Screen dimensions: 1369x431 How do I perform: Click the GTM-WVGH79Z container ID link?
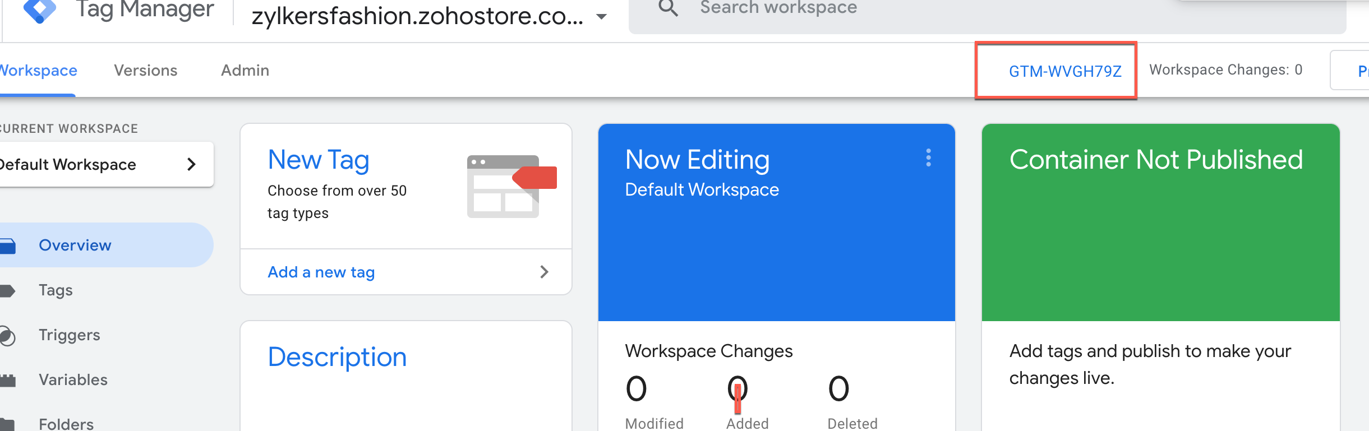click(x=1065, y=72)
